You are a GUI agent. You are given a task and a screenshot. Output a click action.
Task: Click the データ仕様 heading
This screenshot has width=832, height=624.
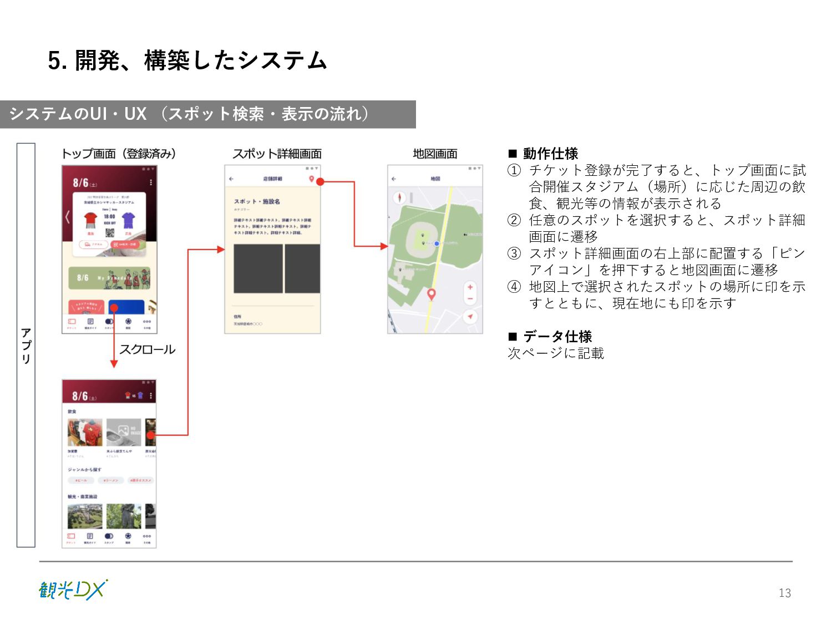(557, 337)
